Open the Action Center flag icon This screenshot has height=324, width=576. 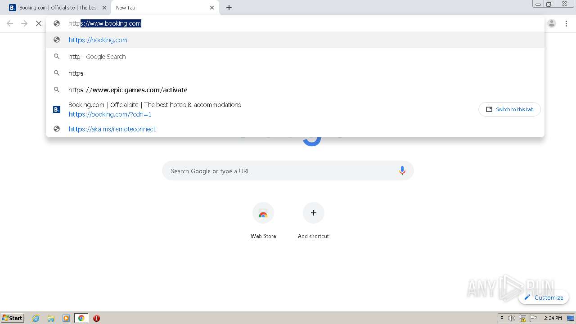tap(533, 318)
